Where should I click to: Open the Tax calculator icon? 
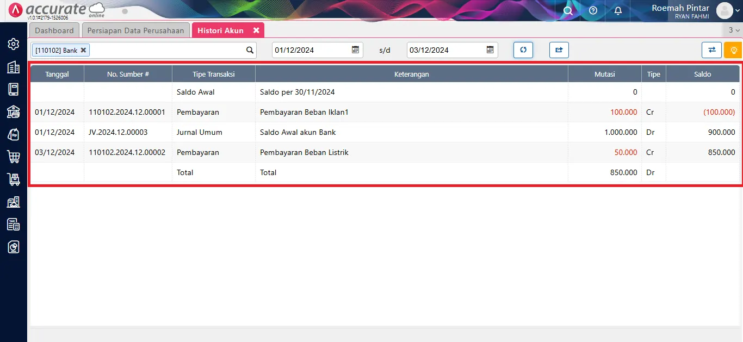14,224
